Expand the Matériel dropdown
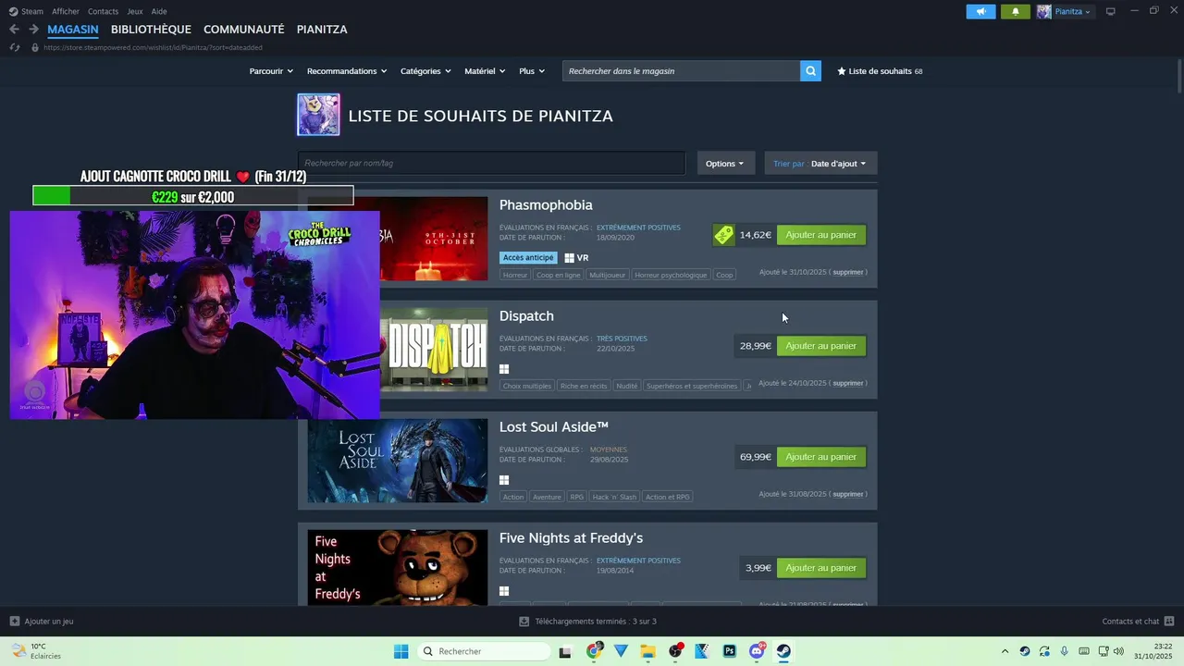 [x=485, y=71]
